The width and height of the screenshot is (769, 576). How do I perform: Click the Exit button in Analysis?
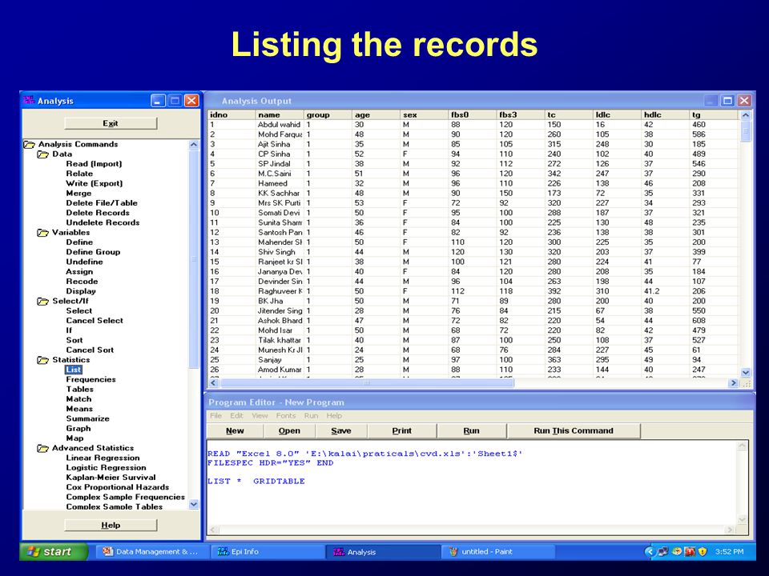tap(111, 123)
